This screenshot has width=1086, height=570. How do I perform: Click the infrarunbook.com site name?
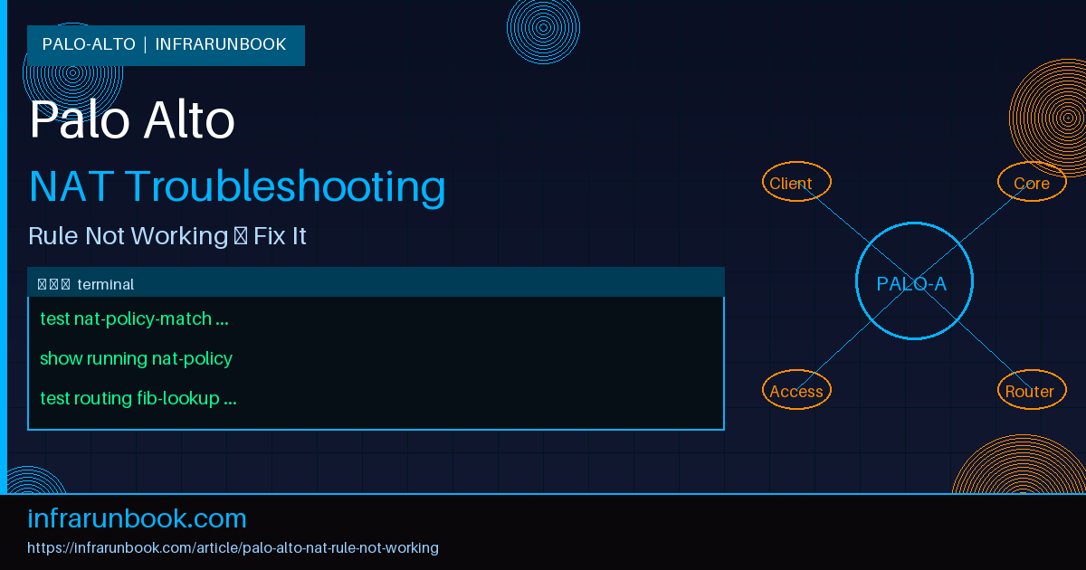click(137, 518)
